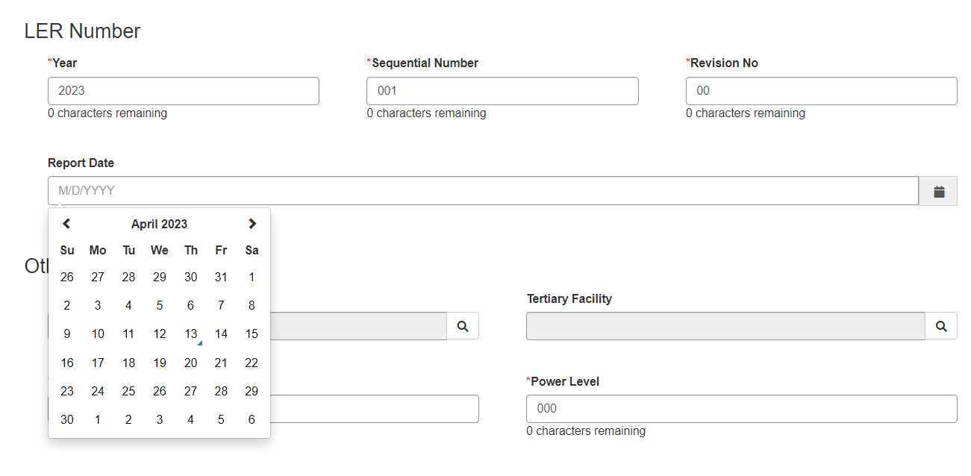Click the Revision No input box
971x476 pixels.
(821, 91)
